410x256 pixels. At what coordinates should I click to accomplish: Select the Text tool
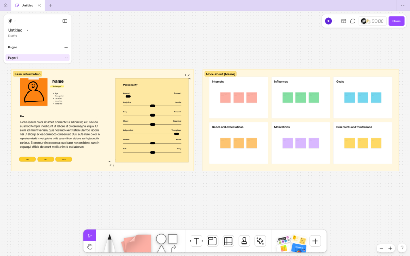point(197,241)
